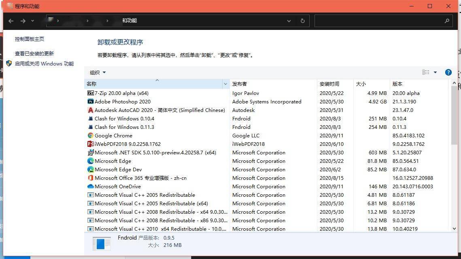Open 控制面板主页 link

pyautogui.click(x=30, y=39)
